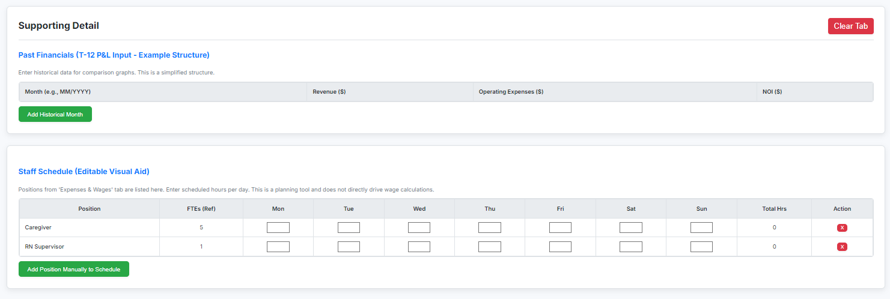Screen dimensions: 890x299
Task: Click Add Position Manually to Schedule
Action: [74, 269]
